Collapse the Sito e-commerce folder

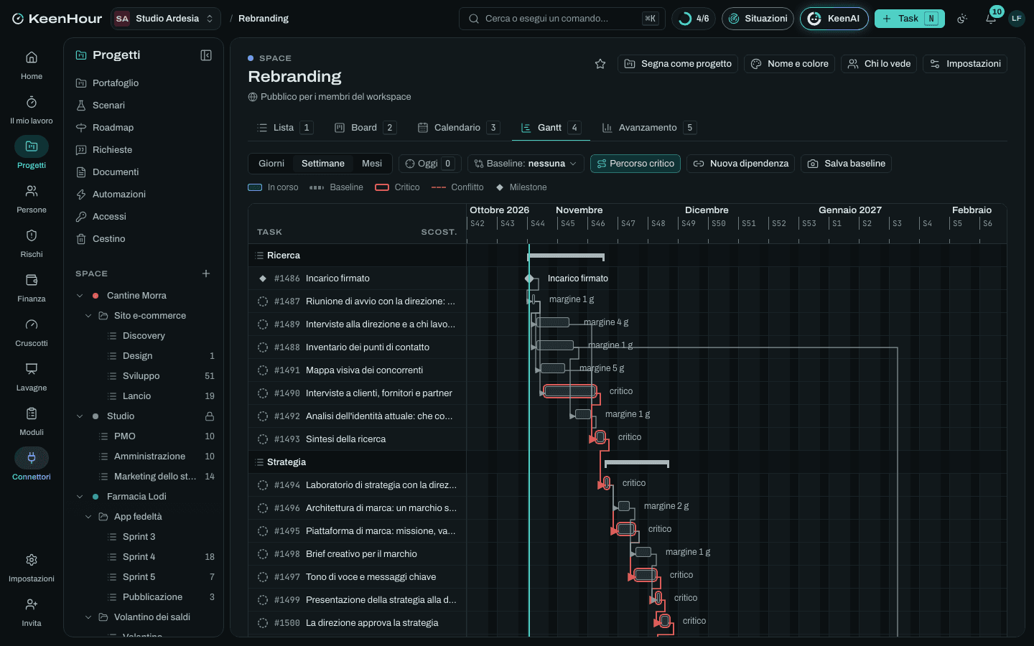88,316
